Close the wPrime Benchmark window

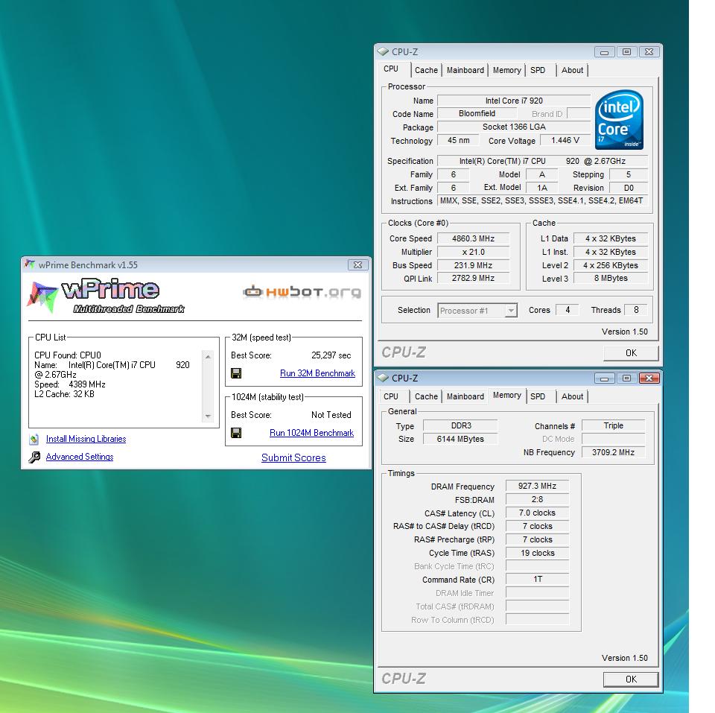pyautogui.click(x=358, y=264)
